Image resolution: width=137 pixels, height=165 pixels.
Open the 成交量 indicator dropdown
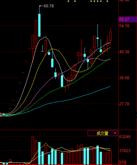tap(103, 133)
